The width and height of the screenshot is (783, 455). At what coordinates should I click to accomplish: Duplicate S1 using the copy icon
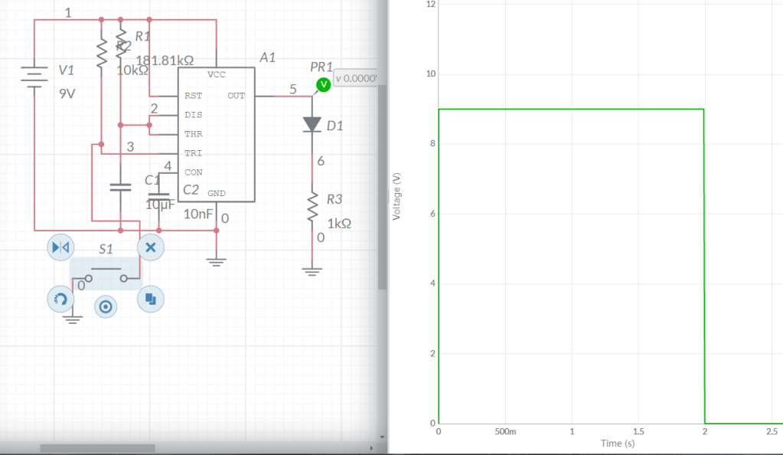[x=150, y=298]
